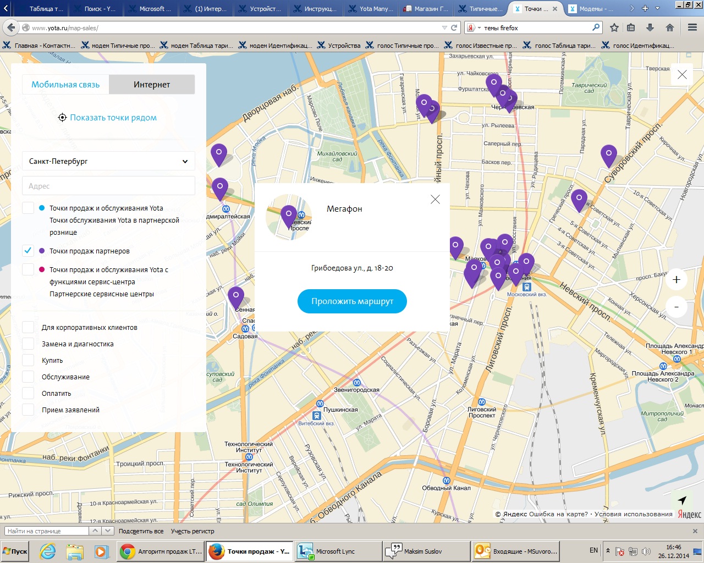Expand the browser tab list arrow
The image size is (704, 563).
(657, 8)
